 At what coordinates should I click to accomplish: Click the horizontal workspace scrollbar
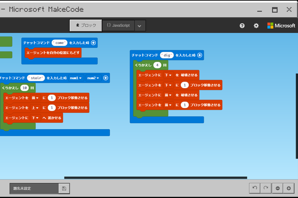pos(155,178)
